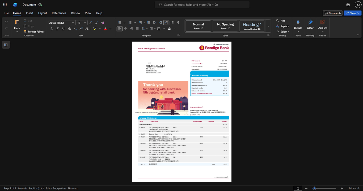This screenshot has height=191, width=363.
Task: Toggle left-to-right text direction
Action: coord(166,23)
